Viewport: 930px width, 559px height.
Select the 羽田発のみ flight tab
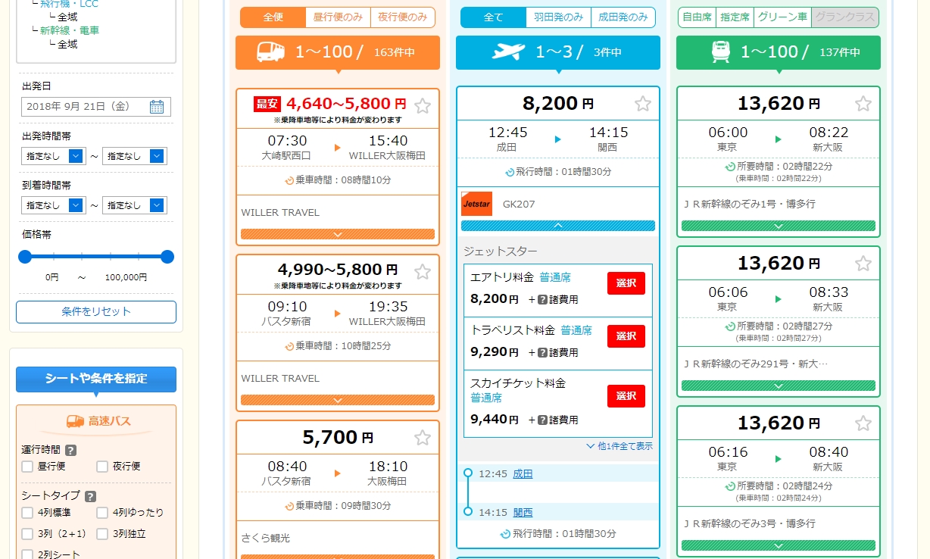pyautogui.click(x=558, y=17)
